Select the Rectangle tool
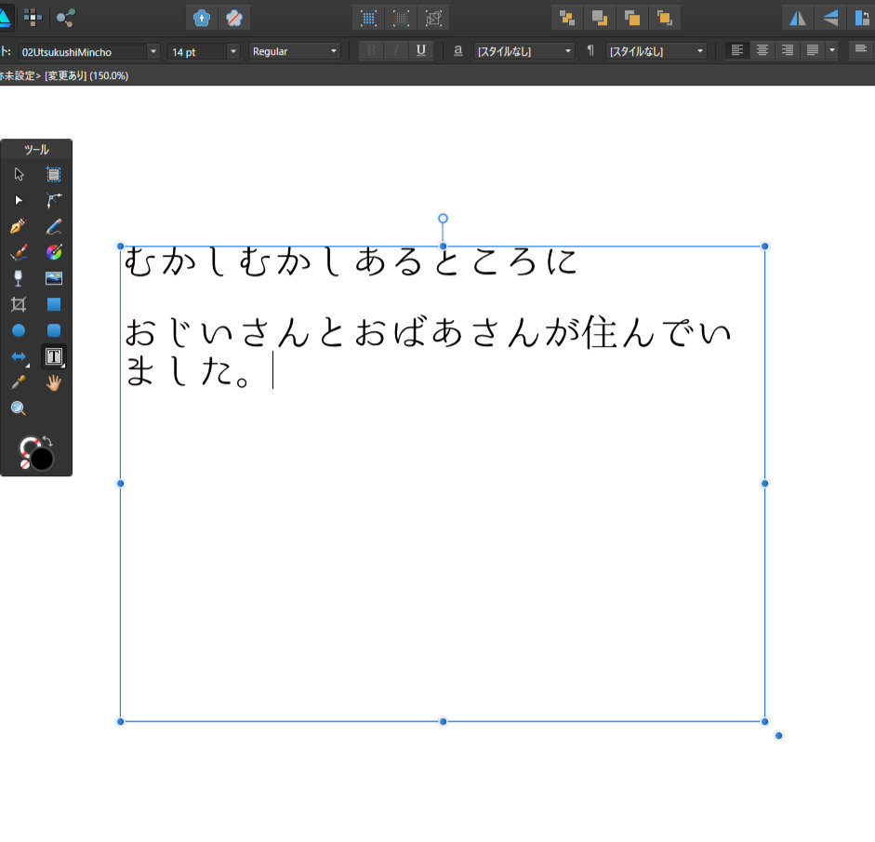The height and width of the screenshot is (842, 875). point(54,304)
